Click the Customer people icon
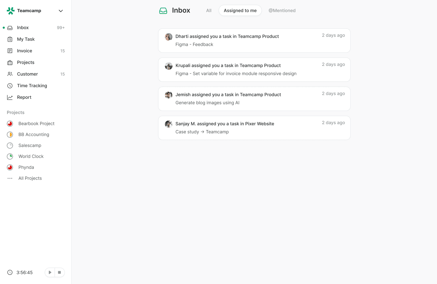 (x=10, y=74)
